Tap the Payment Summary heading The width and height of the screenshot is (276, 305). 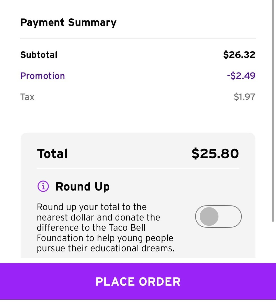(x=68, y=22)
